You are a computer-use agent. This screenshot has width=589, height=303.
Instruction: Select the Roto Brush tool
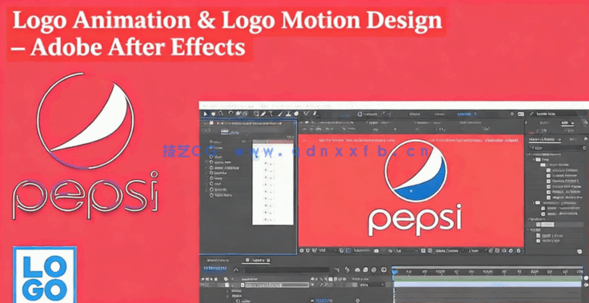307,114
